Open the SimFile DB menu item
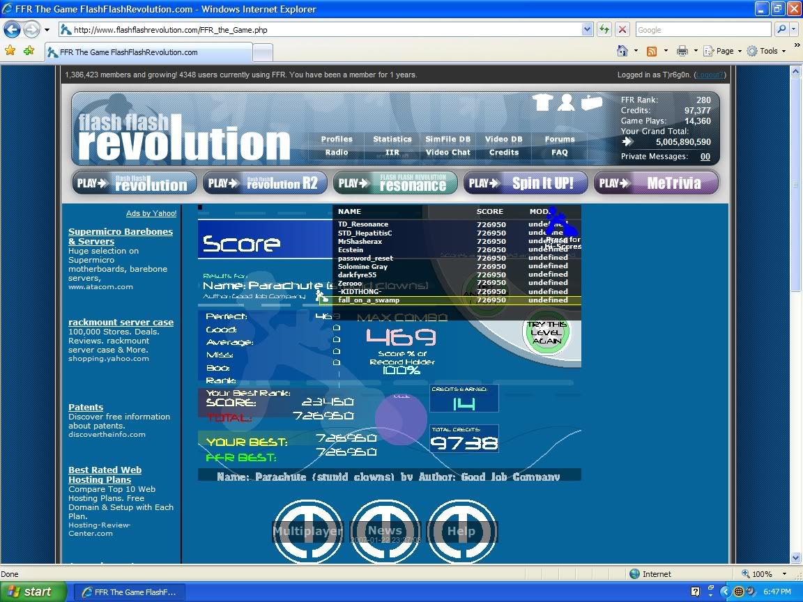Viewport: 803px width, 602px height. [x=448, y=139]
